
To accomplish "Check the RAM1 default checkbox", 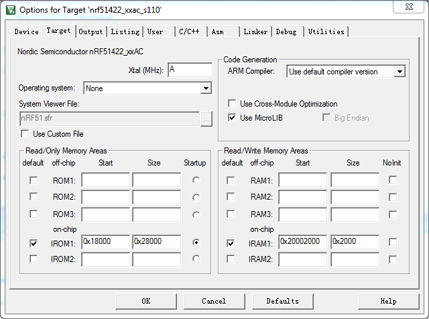I will [x=231, y=180].
